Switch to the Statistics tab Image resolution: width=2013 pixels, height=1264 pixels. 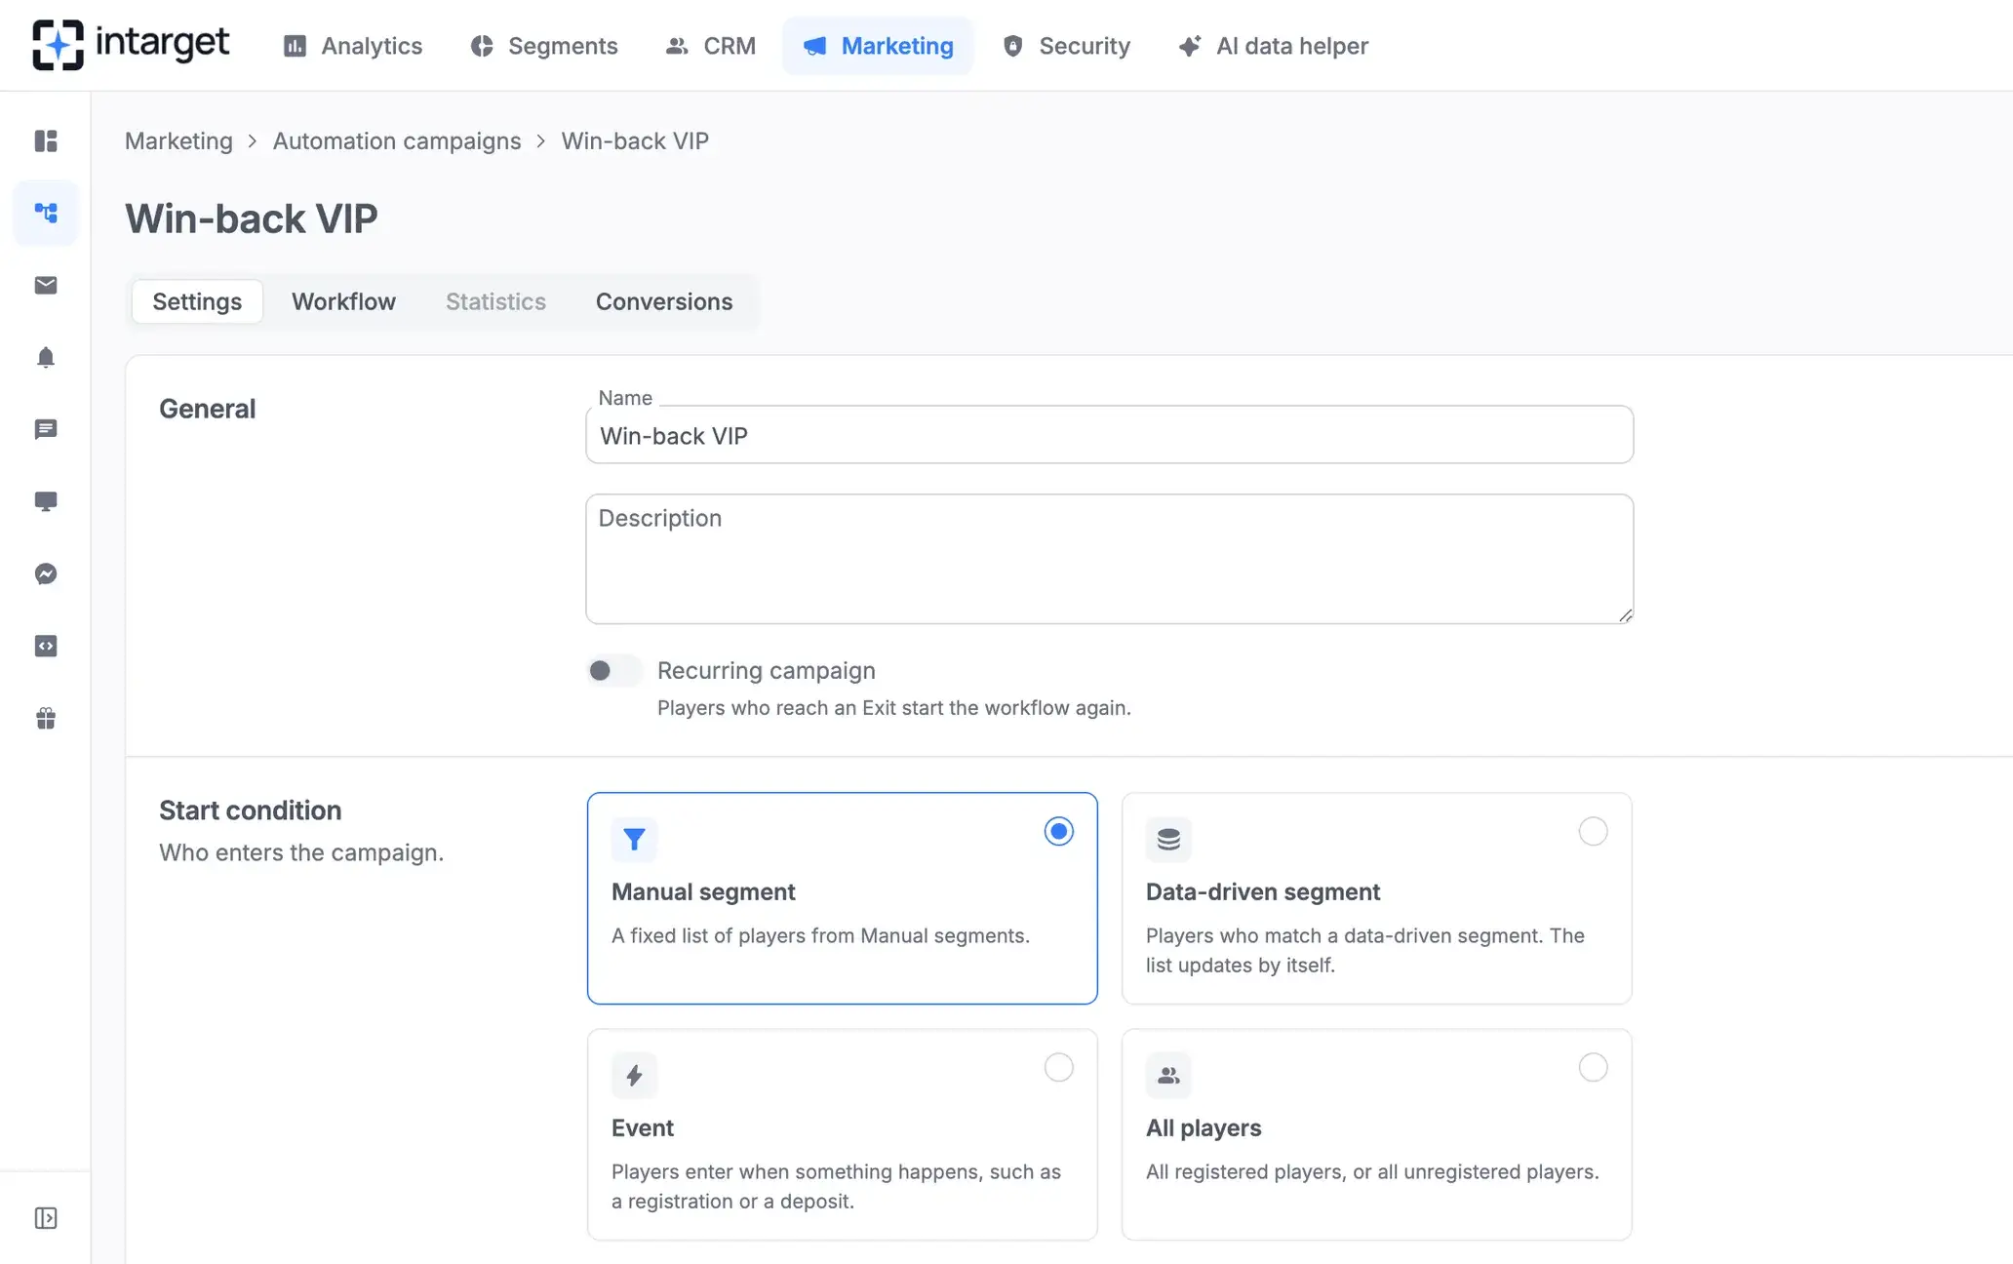point(495,301)
